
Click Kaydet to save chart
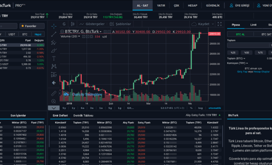click(201, 24)
